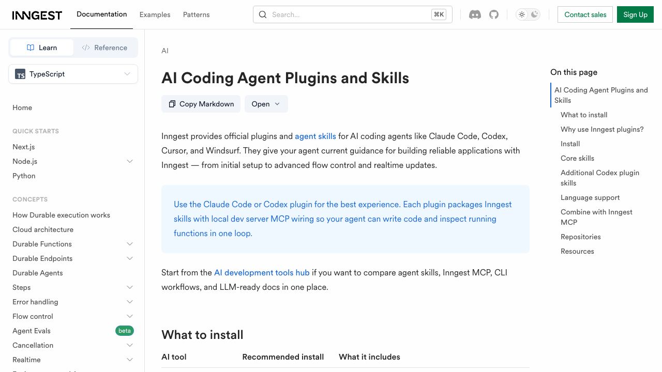662x372 pixels.
Task: Expand the Steps section chevron
Action: click(x=130, y=287)
